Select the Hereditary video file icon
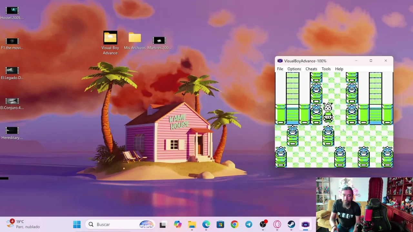 (12, 133)
